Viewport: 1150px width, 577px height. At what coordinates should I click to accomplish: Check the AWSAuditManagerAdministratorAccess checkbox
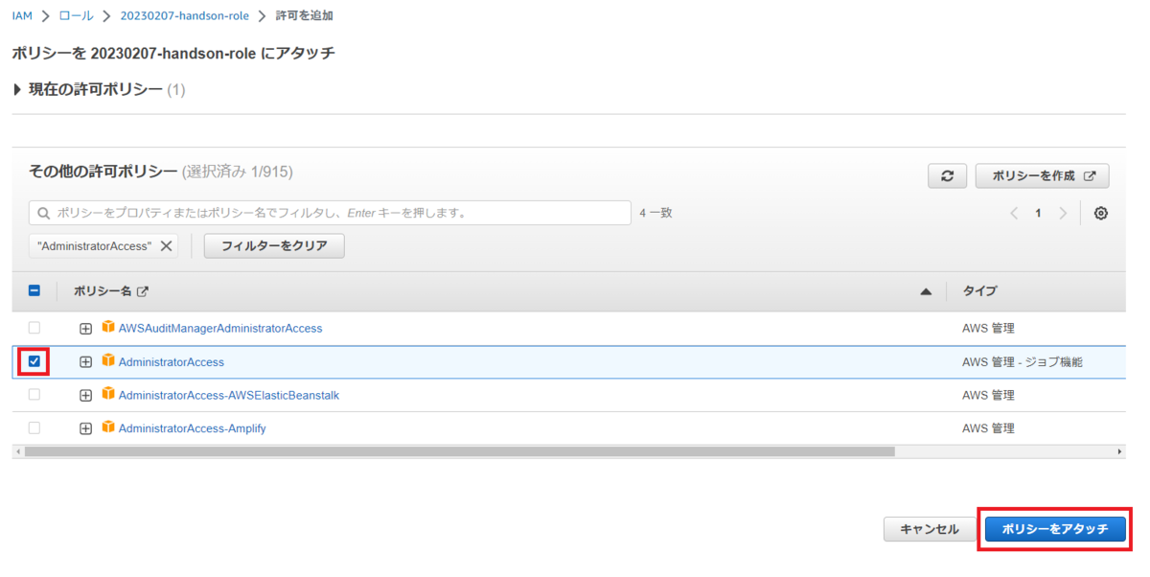34,328
